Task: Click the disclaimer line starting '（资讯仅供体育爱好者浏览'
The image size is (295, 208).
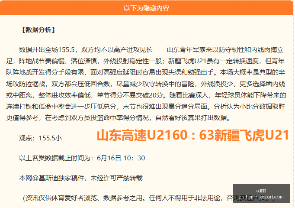Action: pos(149,198)
